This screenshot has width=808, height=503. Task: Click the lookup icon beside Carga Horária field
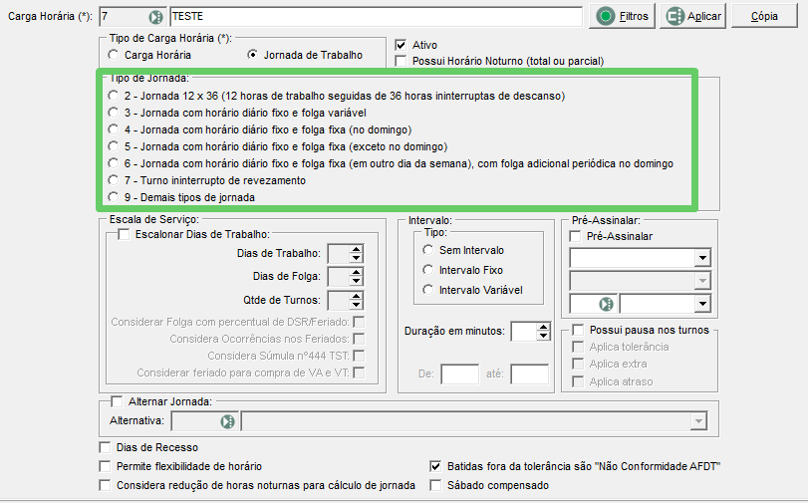point(154,17)
